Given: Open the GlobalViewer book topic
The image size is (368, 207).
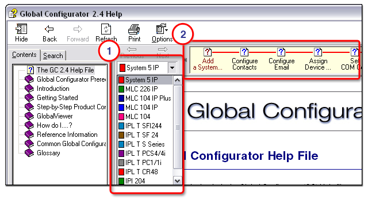Looking at the screenshot, I should [55, 116].
